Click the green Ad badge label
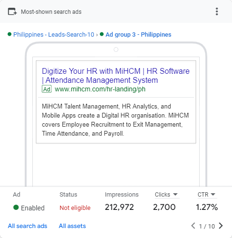This screenshot has width=232, height=238. pyautogui.click(x=47, y=89)
